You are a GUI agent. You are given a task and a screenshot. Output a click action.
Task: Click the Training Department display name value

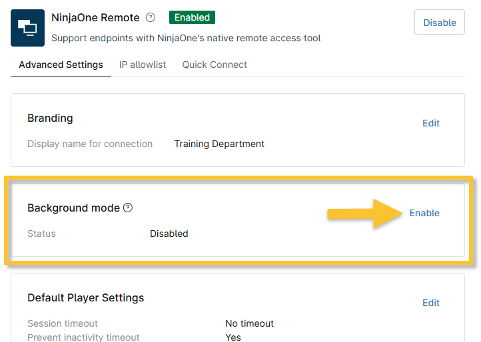tap(219, 144)
